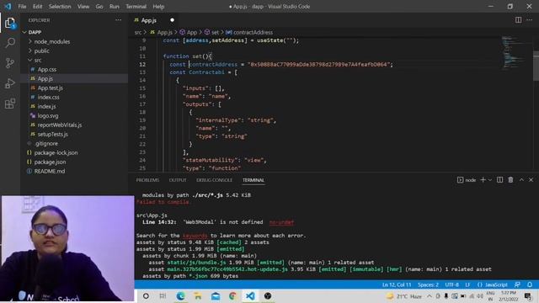Expand the public folder
The width and height of the screenshot is (539, 303).
(41, 50)
